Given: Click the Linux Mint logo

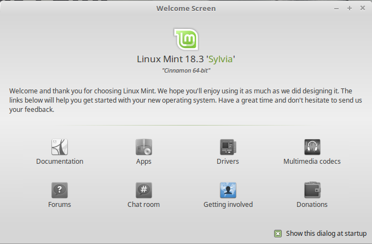Looking at the screenshot, I should 186,39.
